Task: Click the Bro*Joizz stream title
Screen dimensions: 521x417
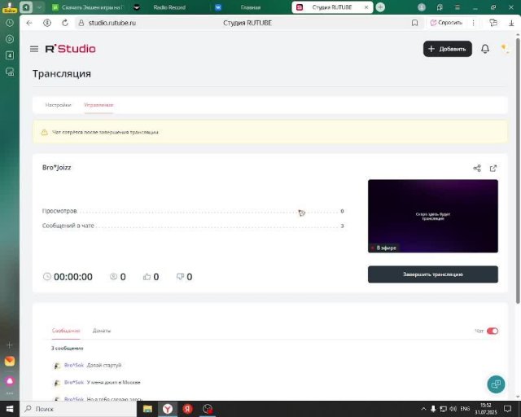Action: (56, 167)
